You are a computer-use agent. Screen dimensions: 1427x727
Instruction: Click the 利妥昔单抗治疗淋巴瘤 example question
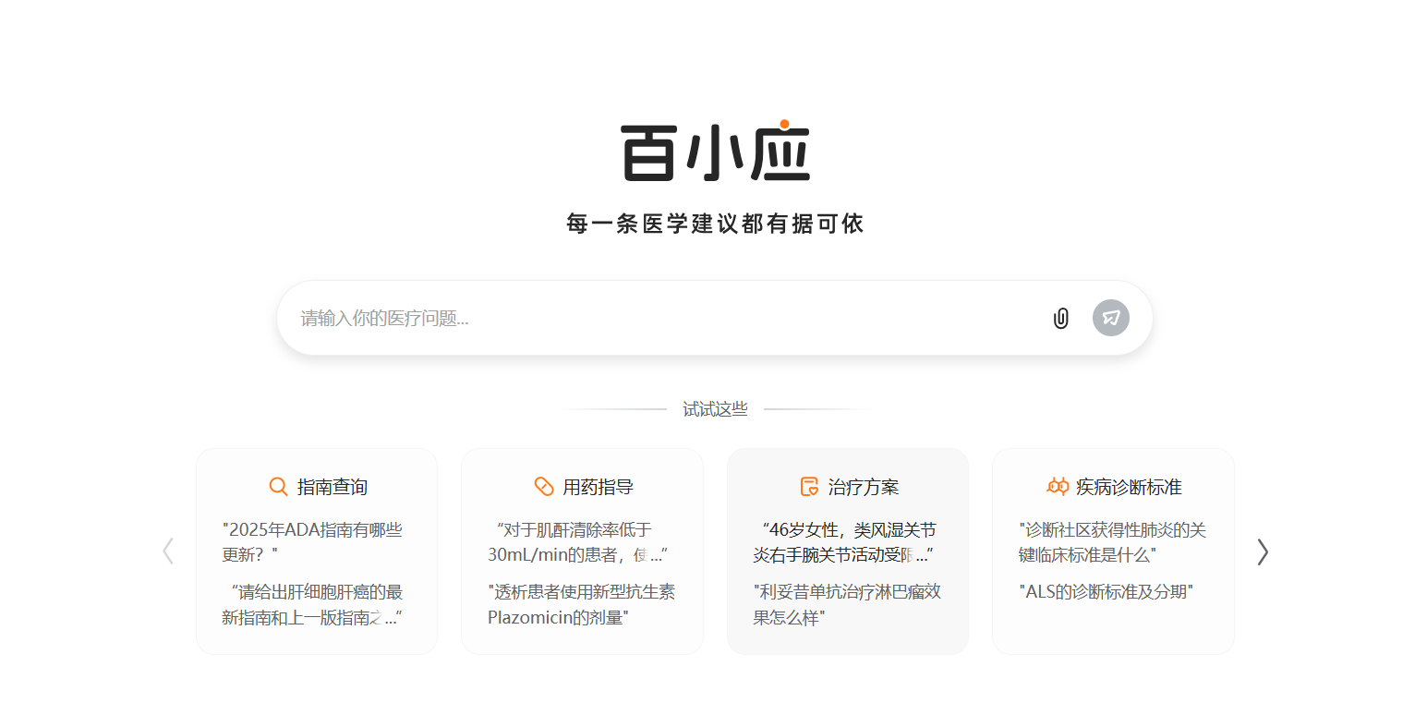point(847,603)
